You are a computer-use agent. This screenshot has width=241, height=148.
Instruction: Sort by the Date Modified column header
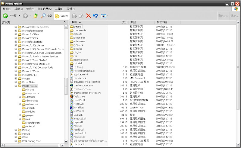167,22
